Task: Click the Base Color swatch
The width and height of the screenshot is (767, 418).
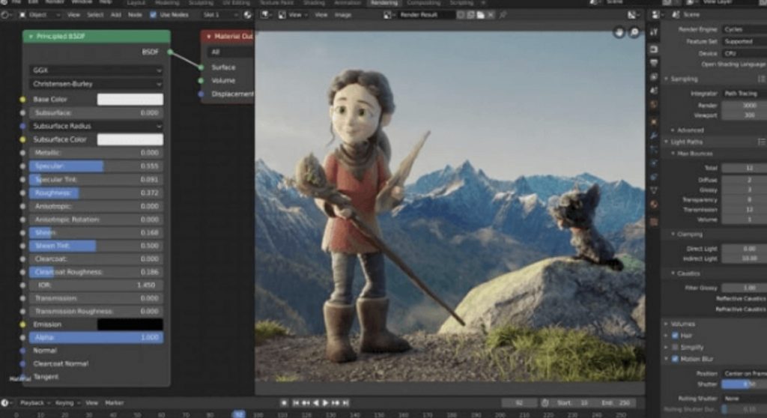Action: point(130,99)
